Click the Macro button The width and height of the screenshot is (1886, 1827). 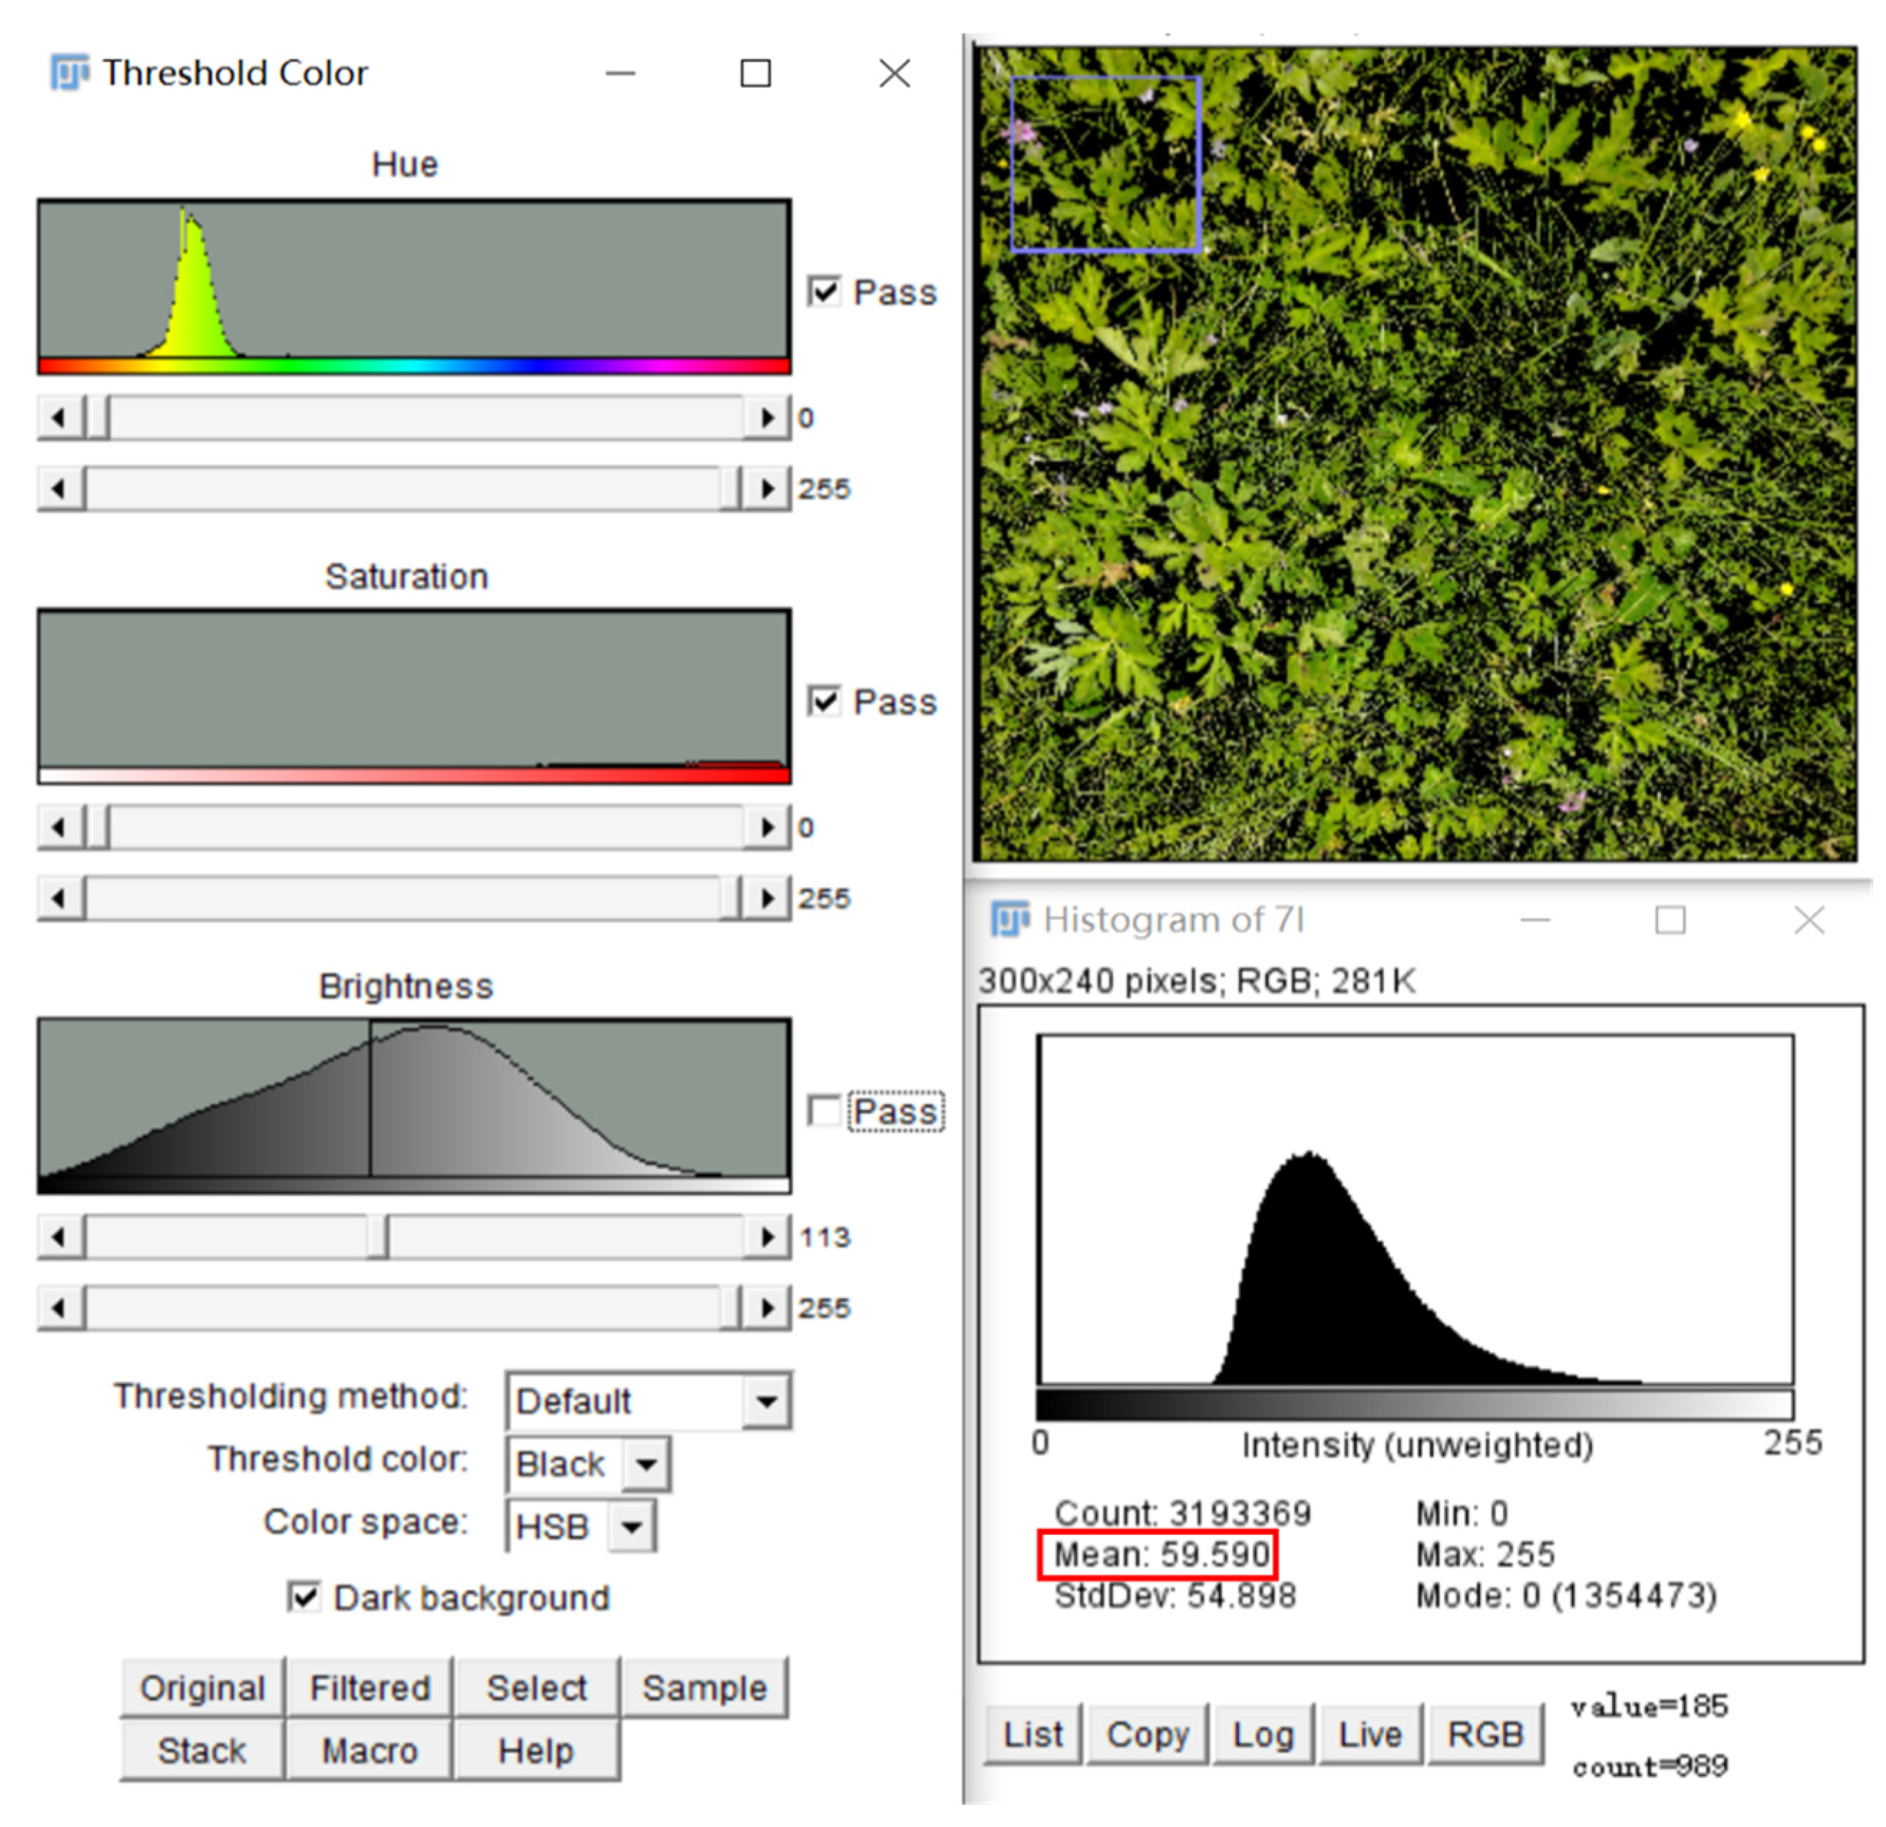369,1751
